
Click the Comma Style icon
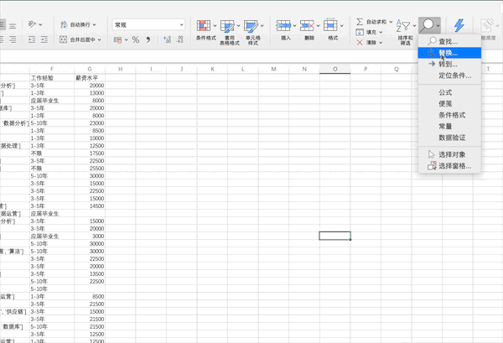148,39
